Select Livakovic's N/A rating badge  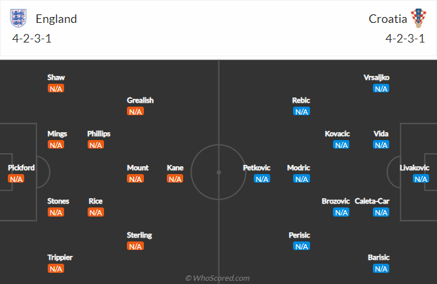click(421, 179)
